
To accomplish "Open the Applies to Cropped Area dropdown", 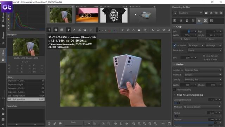I will (203, 70).
